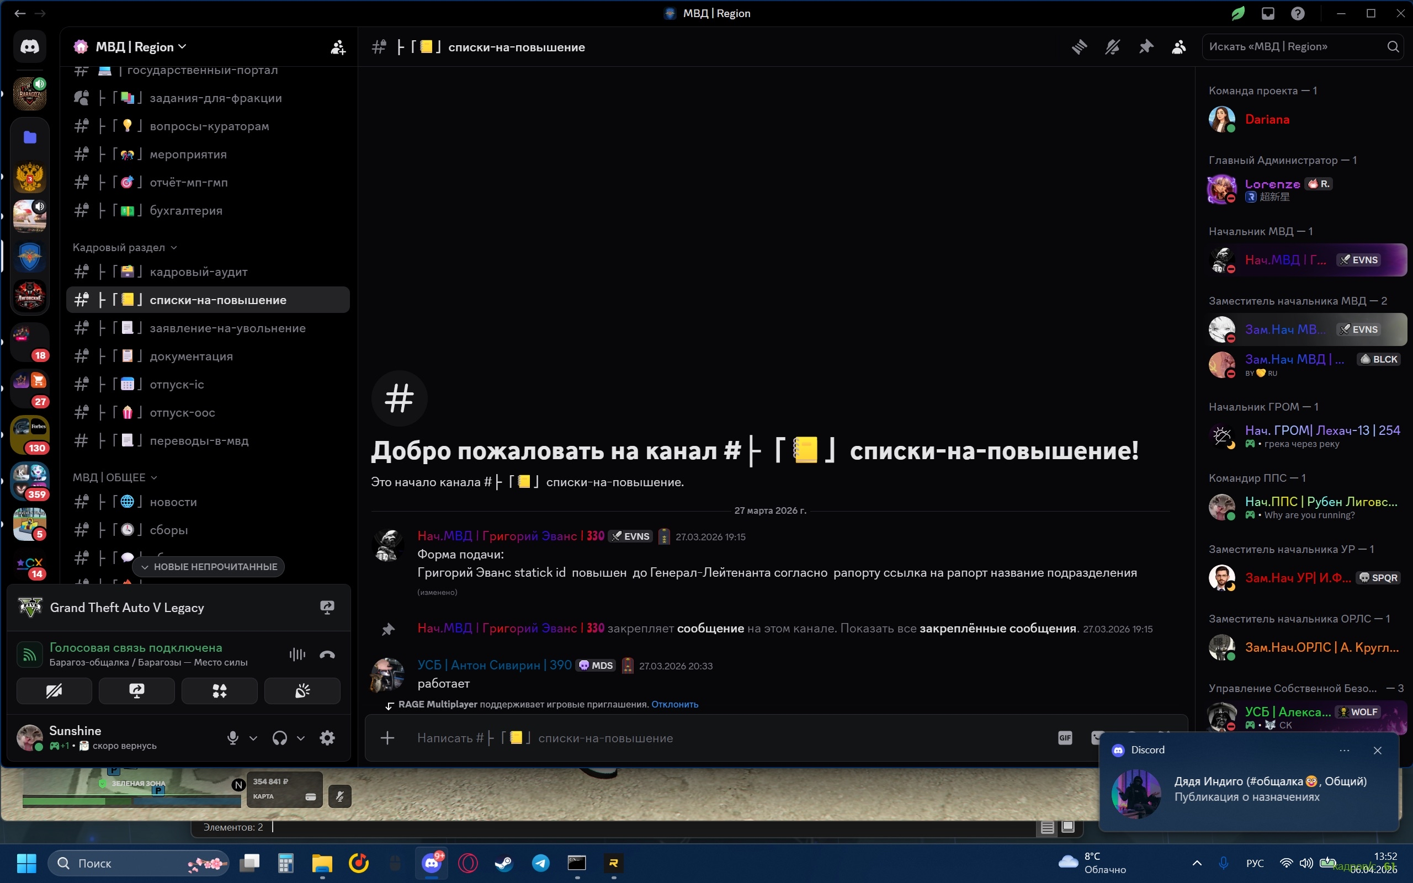Open User Settings gear icon
This screenshot has width=1413, height=883.
pyautogui.click(x=327, y=738)
